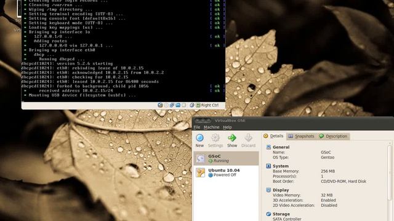Click the VirtualBox OSE window title bar
The image size is (394, 221).
tap(293, 120)
